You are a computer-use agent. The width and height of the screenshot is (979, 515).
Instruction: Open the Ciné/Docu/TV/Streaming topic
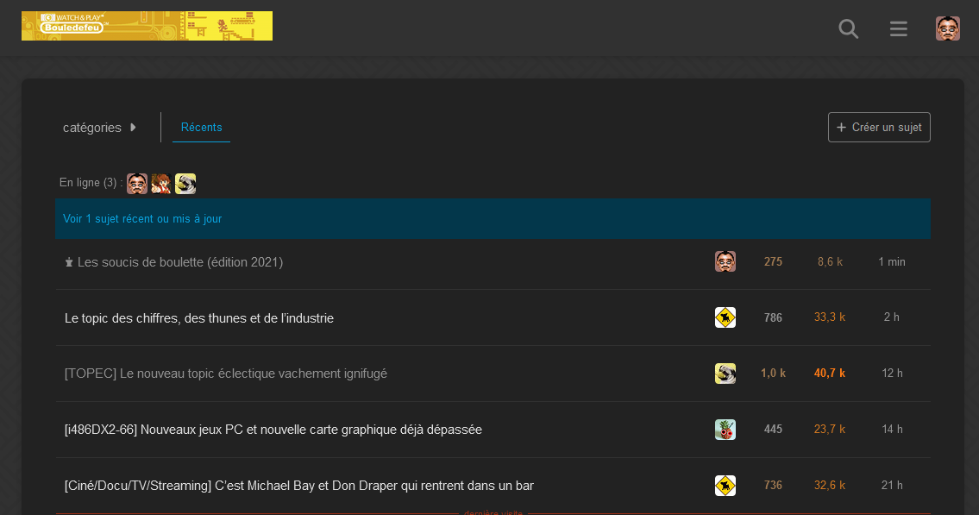click(298, 486)
